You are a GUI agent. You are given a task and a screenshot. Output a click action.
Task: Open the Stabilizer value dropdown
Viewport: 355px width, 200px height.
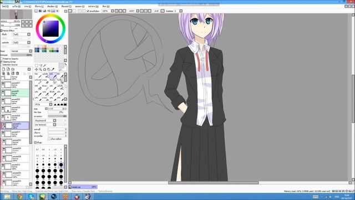point(181,11)
